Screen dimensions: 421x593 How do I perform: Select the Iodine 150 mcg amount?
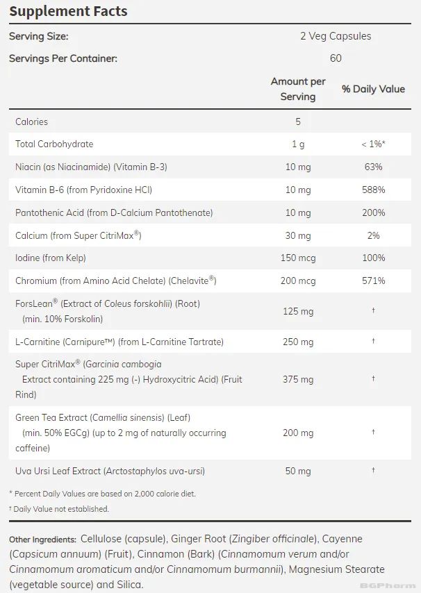[x=298, y=258]
